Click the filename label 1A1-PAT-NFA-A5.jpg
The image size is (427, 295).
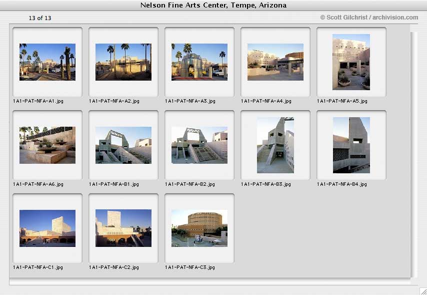click(x=342, y=101)
